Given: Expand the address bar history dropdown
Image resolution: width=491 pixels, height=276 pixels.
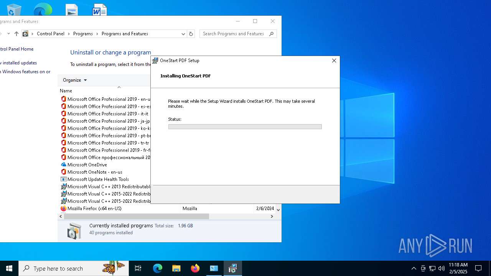Looking at the screenshot, I should pyautogui.click(x=183, y=34).
